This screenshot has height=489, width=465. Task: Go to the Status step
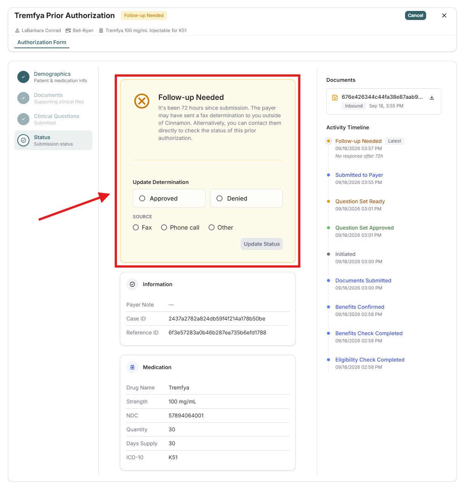(x=53, y=140)
